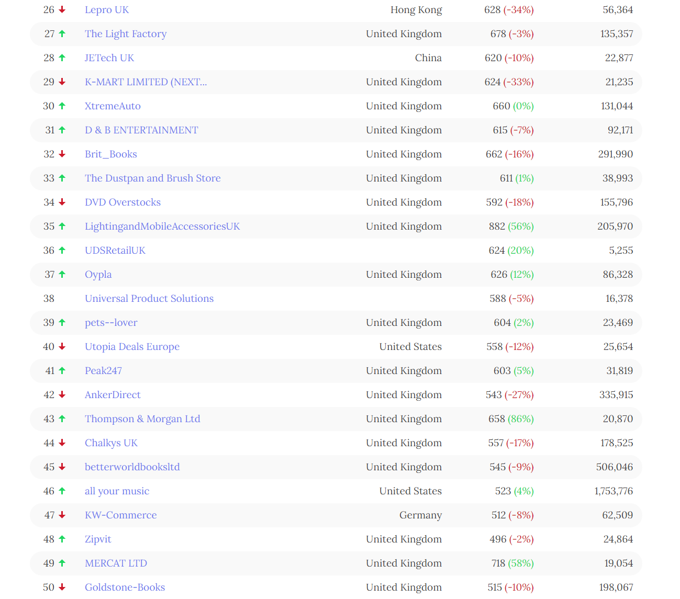Click the up trend arrow beside XtremeAuto

click(x=62, y=106)
